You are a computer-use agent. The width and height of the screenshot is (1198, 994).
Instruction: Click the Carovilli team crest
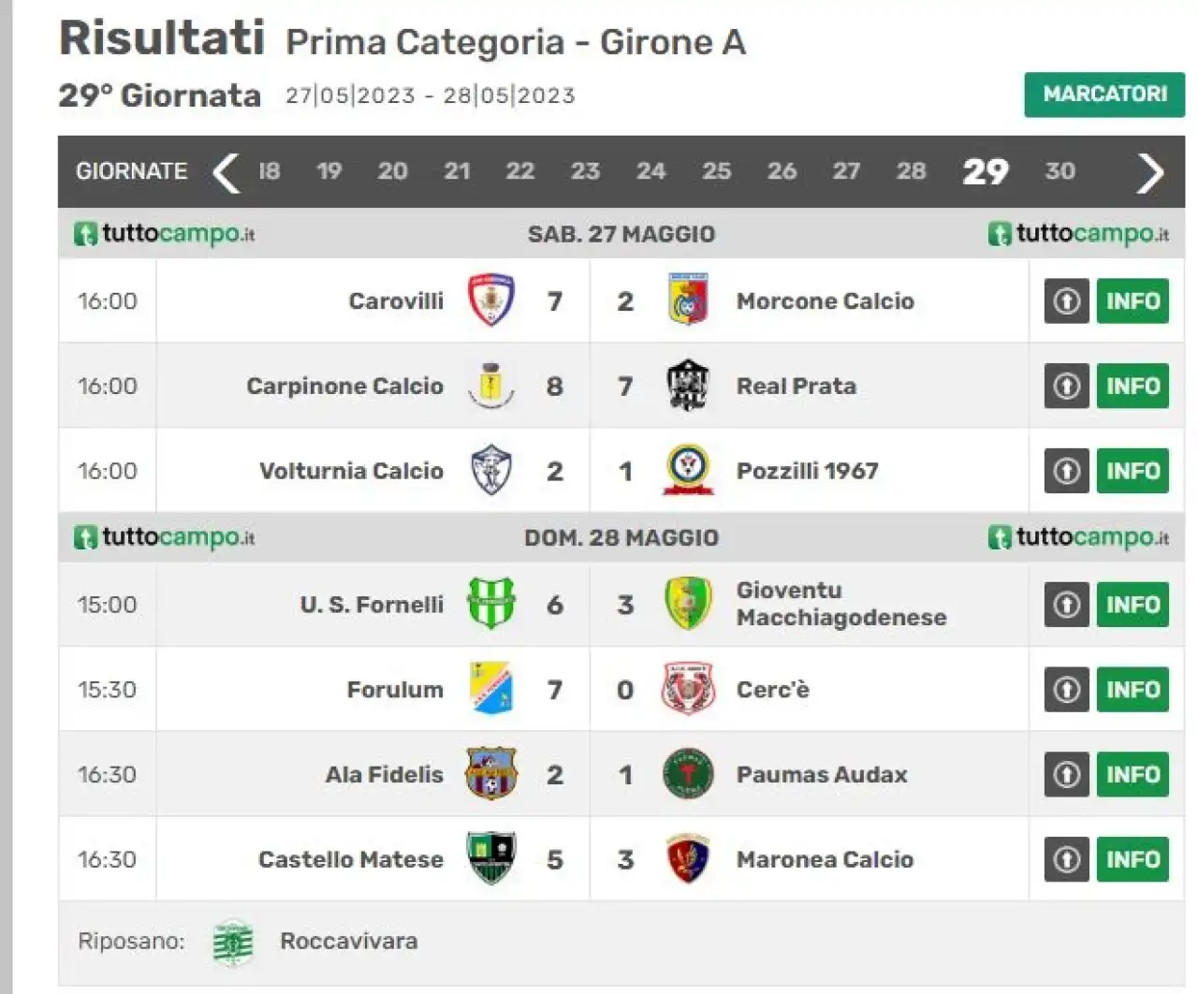[x=491, y=300]
